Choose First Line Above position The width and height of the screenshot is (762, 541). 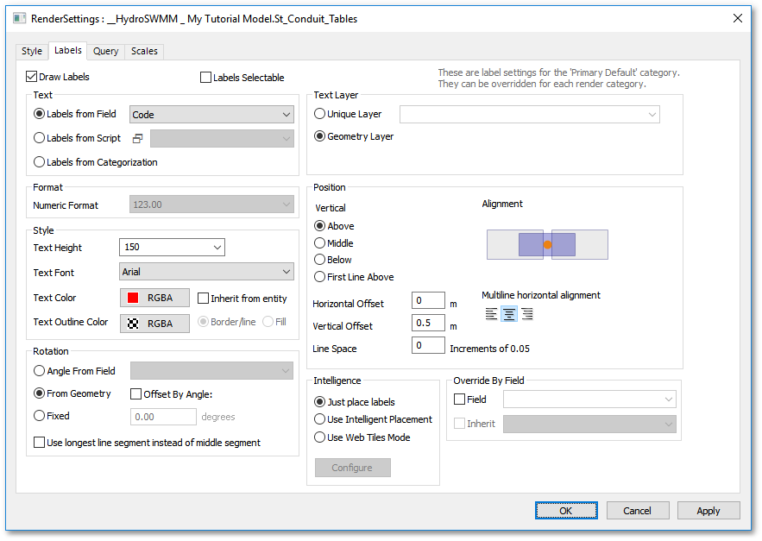[x=319, y=277]
